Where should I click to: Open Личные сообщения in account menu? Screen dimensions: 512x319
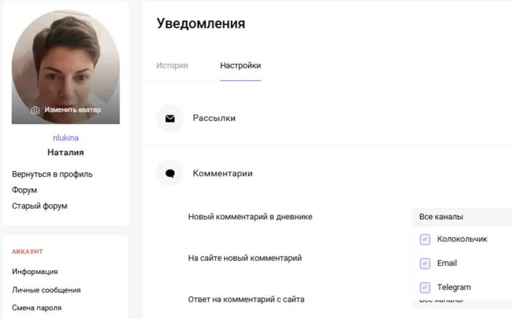(x=46, y=290)
